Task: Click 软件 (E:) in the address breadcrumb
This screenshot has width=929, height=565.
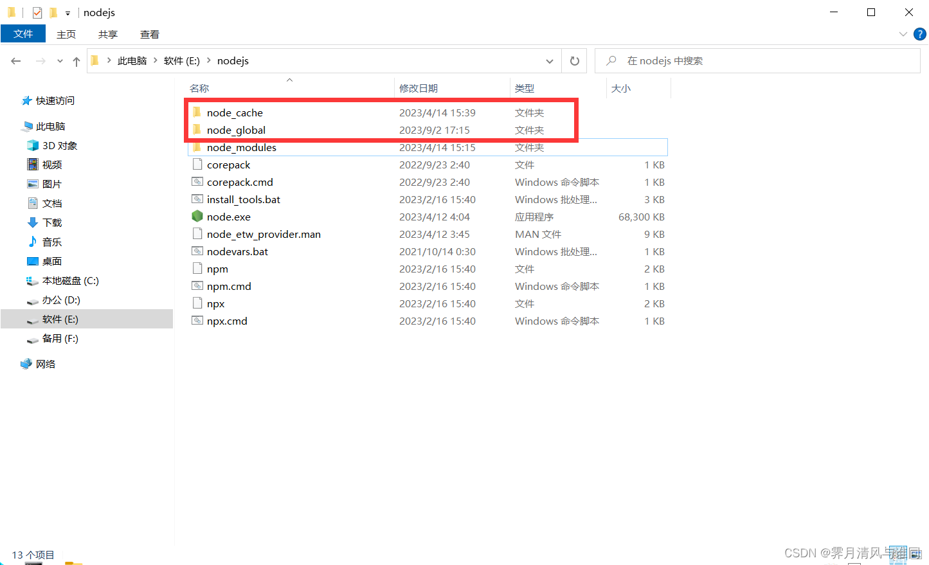Action: click(x=182, y=60)
